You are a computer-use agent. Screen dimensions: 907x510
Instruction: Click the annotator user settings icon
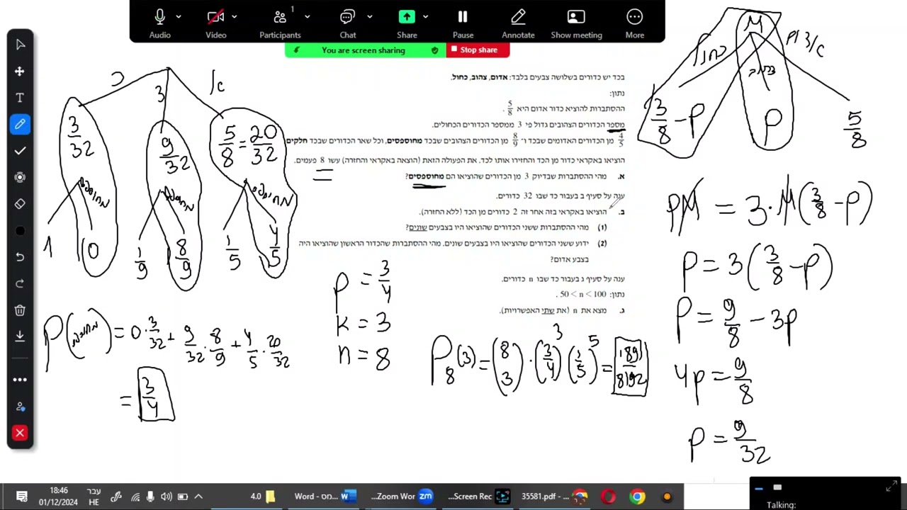[20, 407]
